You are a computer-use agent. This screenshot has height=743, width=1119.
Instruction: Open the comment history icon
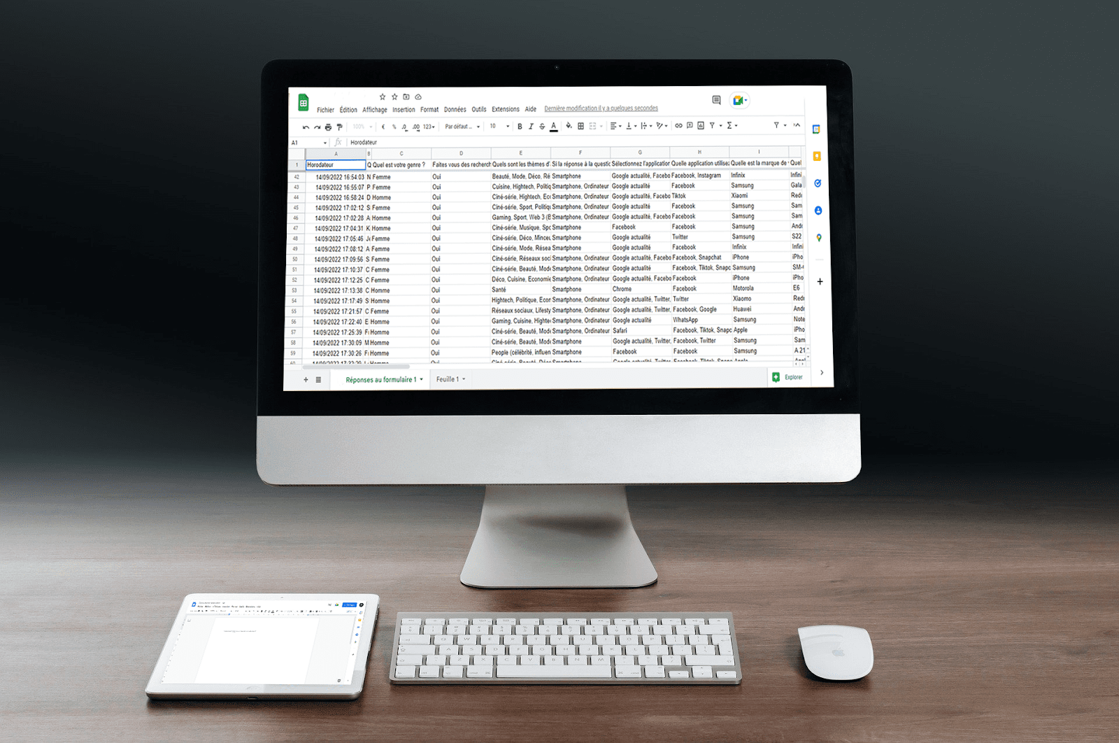click(x=716, y=100)
